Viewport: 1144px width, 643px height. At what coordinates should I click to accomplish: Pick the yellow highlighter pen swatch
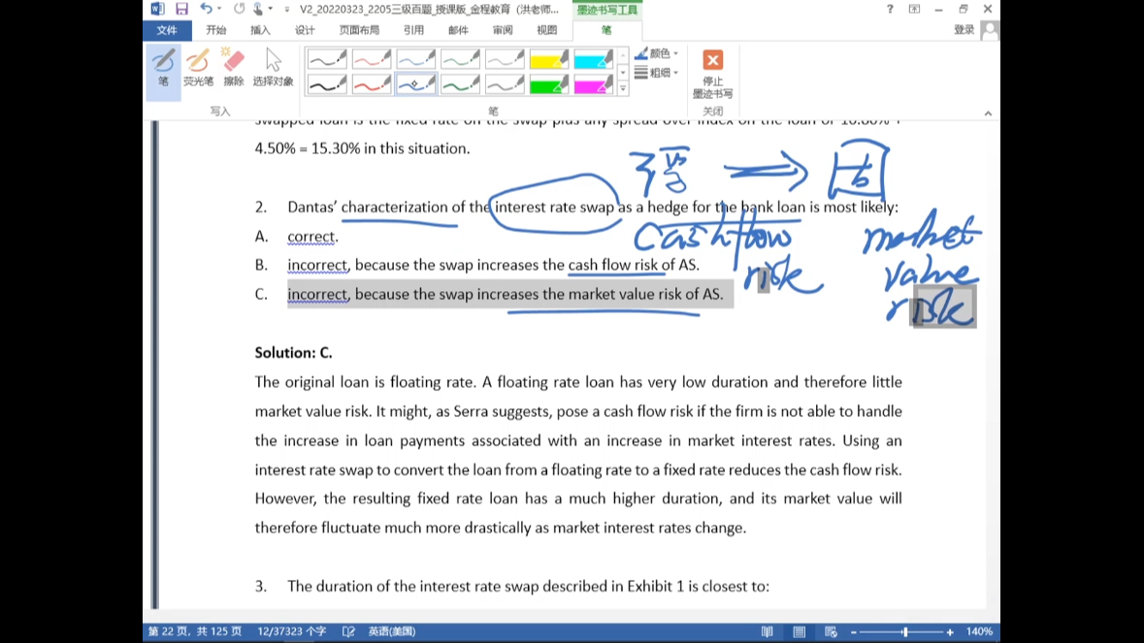coord(549,60)
